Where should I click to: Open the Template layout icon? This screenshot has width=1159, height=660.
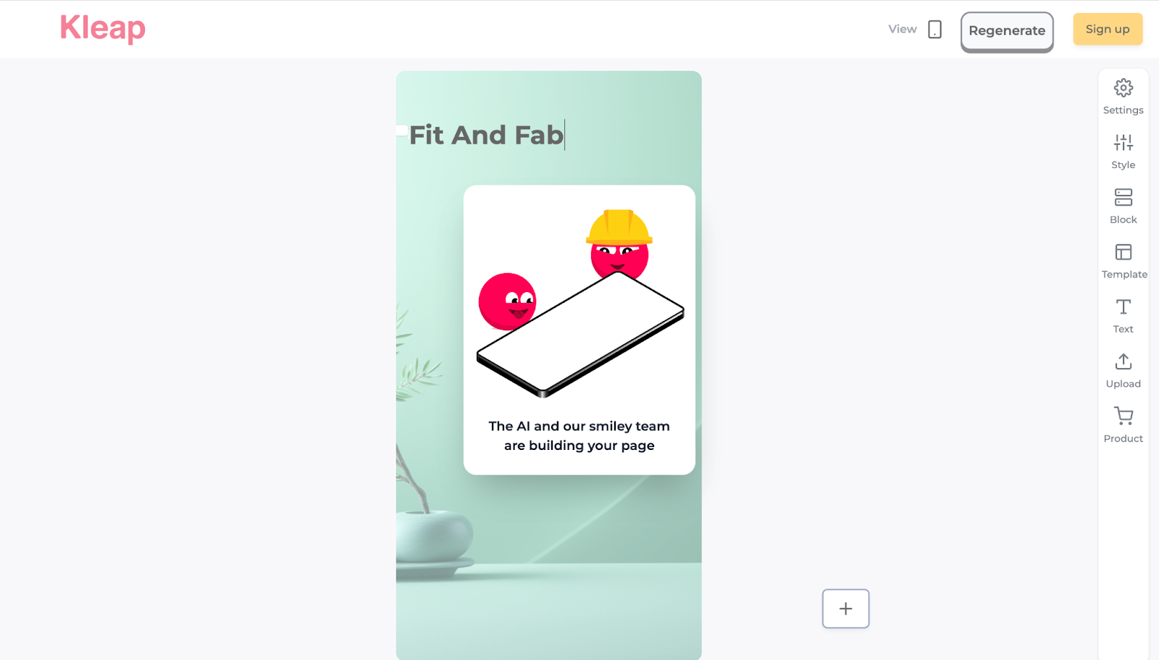(1123, 252)
